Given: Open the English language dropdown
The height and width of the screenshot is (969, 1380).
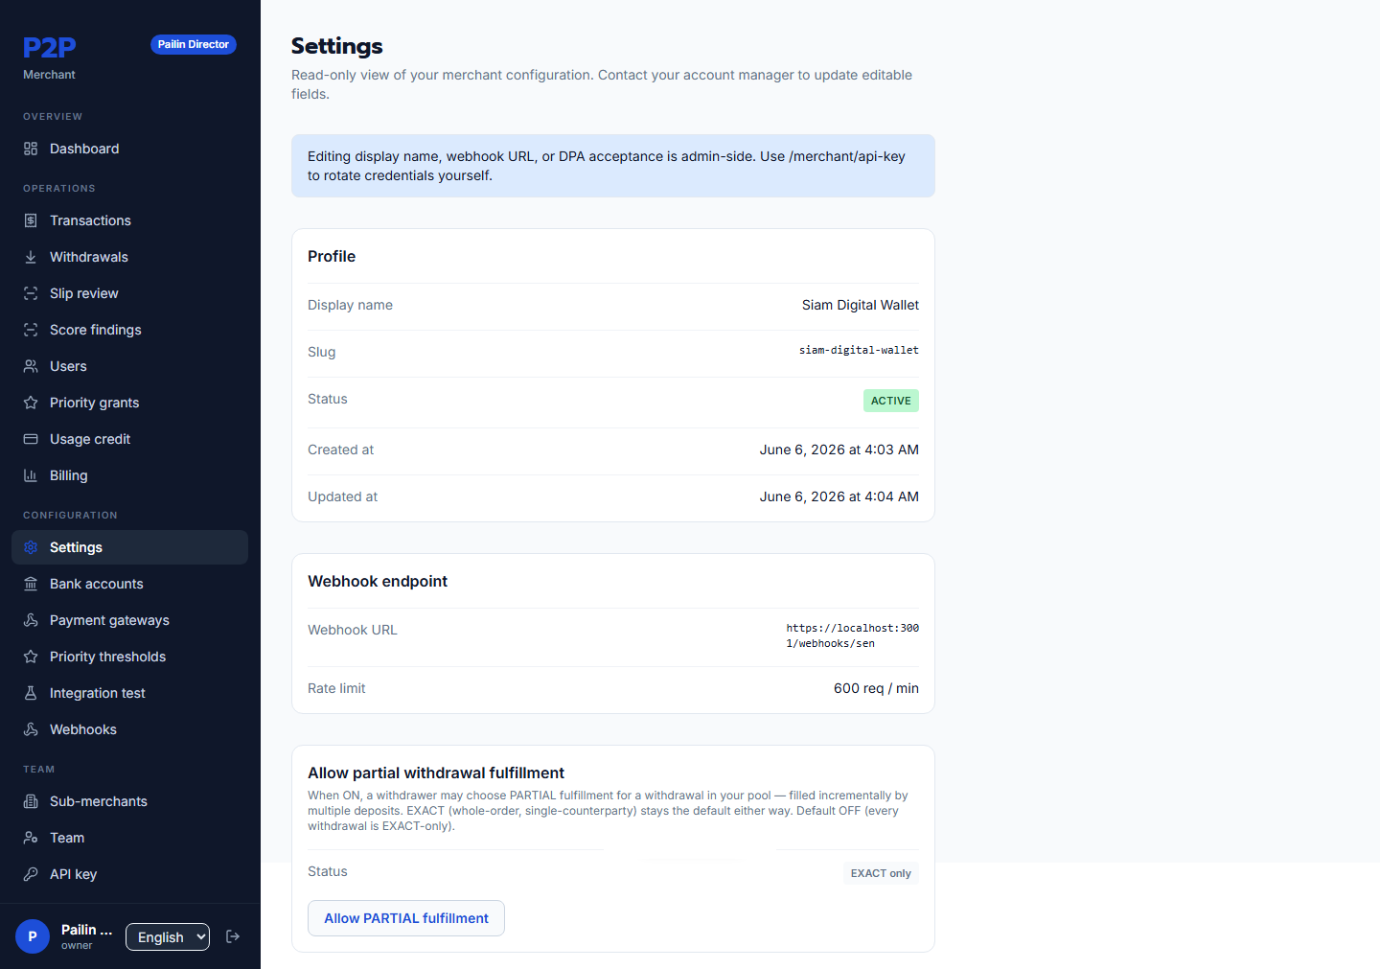Looking at the screenshot, I should click(x=168, y=936).
